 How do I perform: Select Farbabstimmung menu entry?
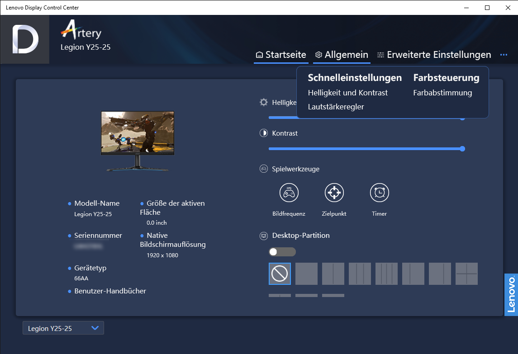tap(442, 93)
